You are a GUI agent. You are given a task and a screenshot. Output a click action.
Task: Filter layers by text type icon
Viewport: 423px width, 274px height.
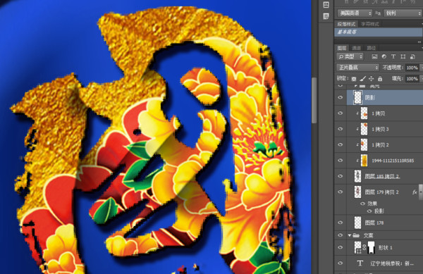(x=393, y=56)
